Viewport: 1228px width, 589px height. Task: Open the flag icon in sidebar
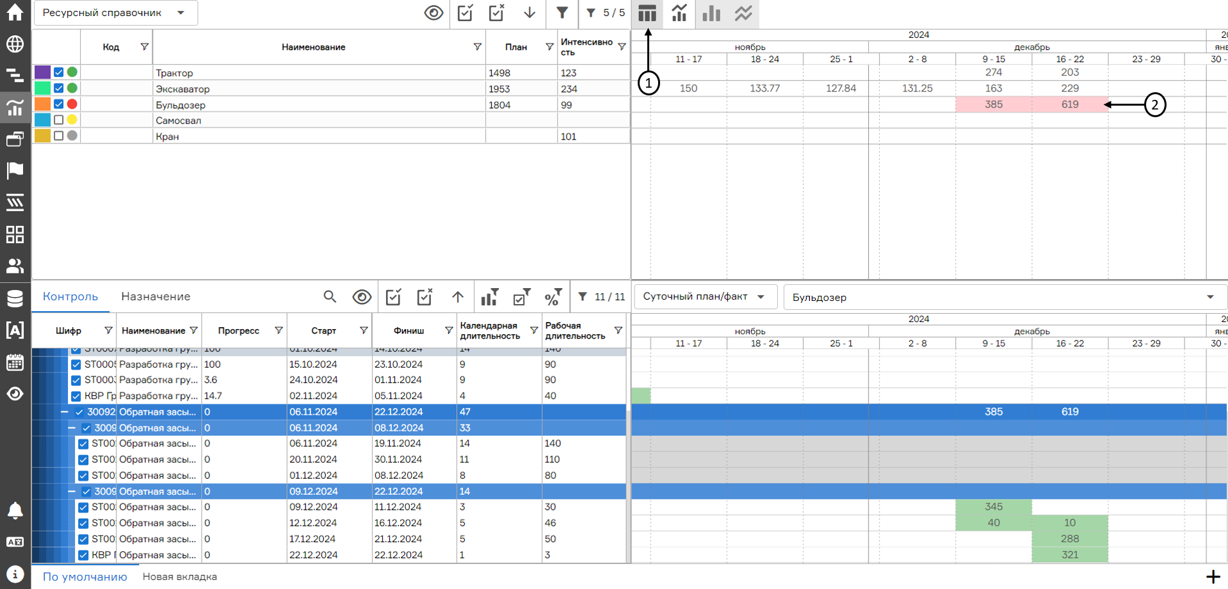pyautogui.click(x=15, y=170)
